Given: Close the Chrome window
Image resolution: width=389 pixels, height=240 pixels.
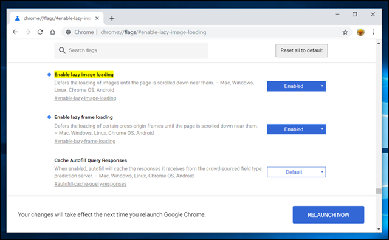Looking at the screenshot, I should coord(373,15).
